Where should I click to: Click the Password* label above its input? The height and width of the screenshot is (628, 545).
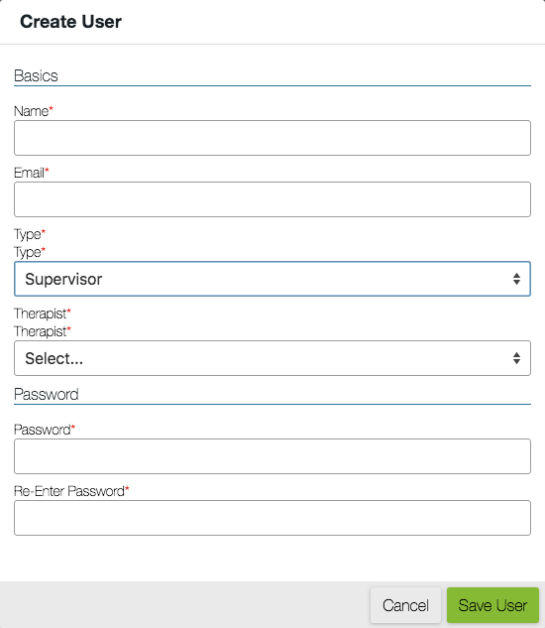(x=45, y=430)
